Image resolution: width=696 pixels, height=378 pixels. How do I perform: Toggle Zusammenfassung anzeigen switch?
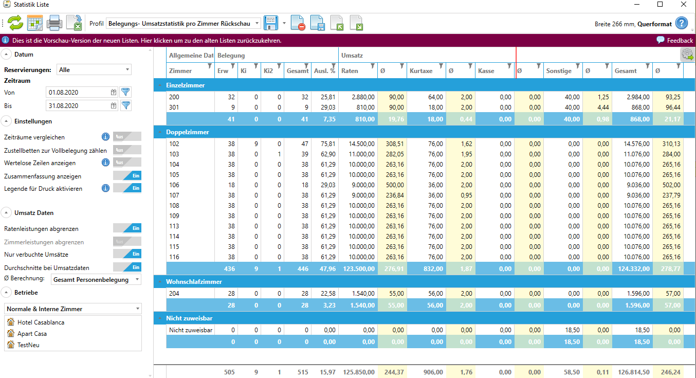(127, 176)
